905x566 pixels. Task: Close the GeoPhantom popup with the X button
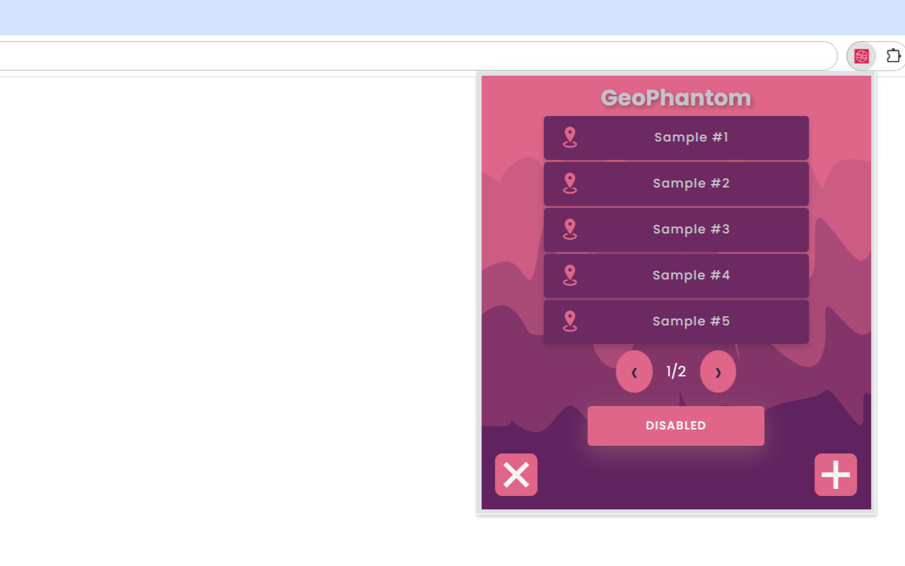[515, 475]
